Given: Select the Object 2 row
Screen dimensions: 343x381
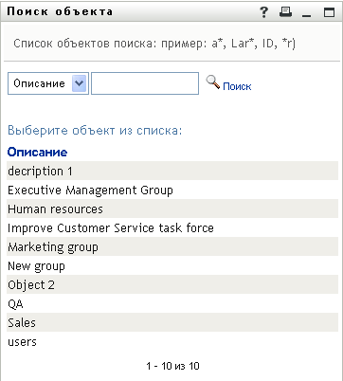Looking at the screenshot, I should [x=172, y=284].
